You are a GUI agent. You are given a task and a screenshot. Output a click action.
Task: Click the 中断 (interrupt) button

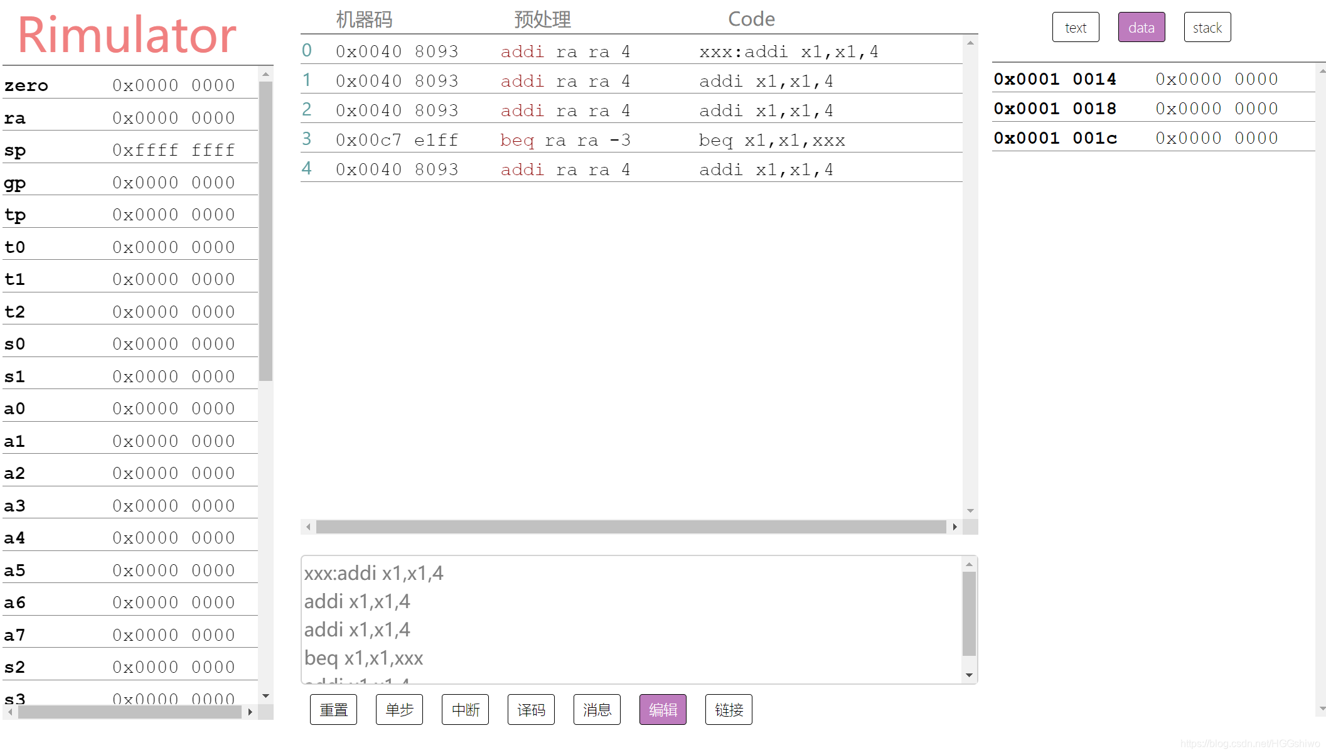(x=465, y=710)
